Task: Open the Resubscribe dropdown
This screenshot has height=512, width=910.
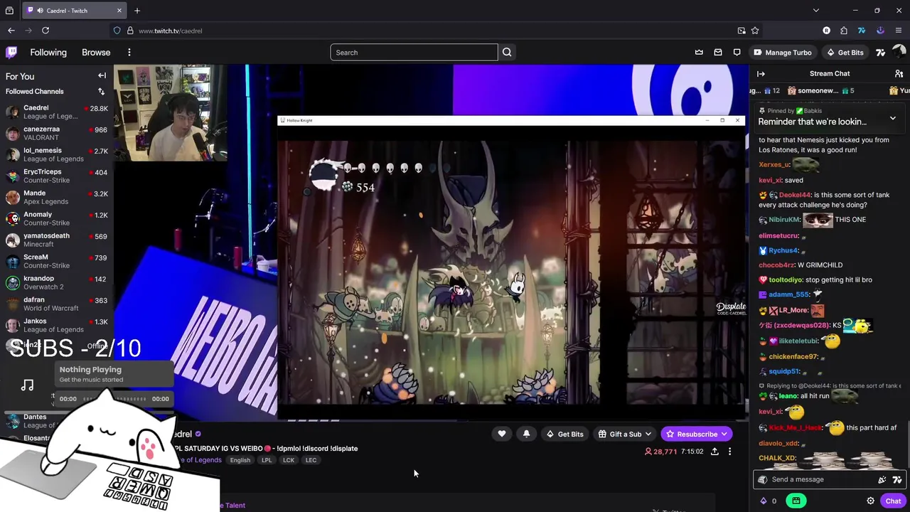Action: point(696,434)
